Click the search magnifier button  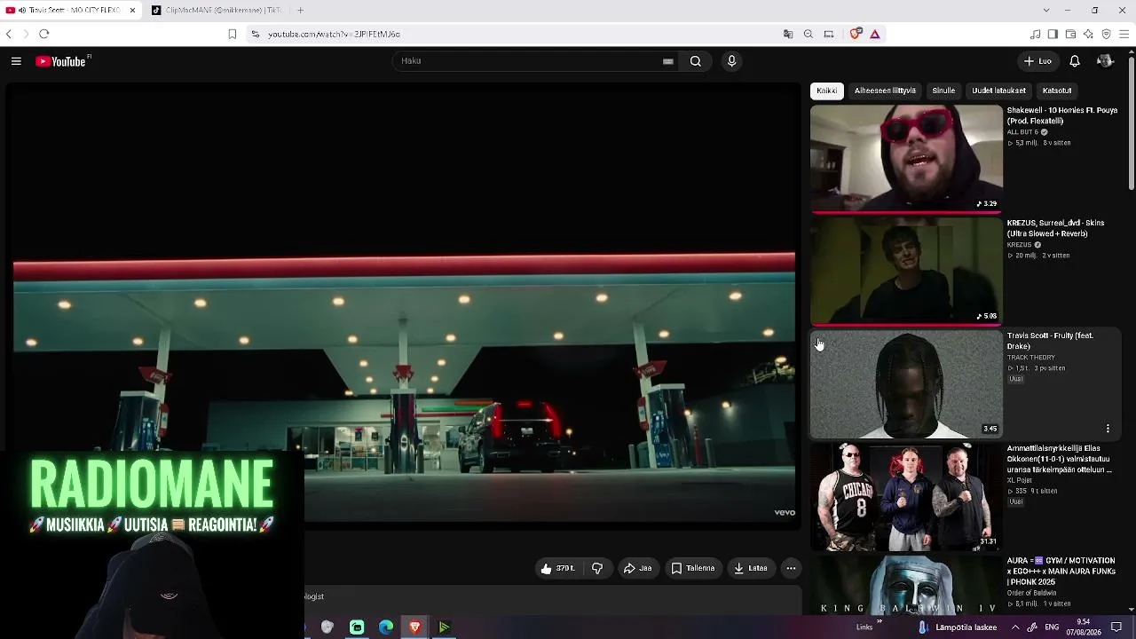pos(696,61)
